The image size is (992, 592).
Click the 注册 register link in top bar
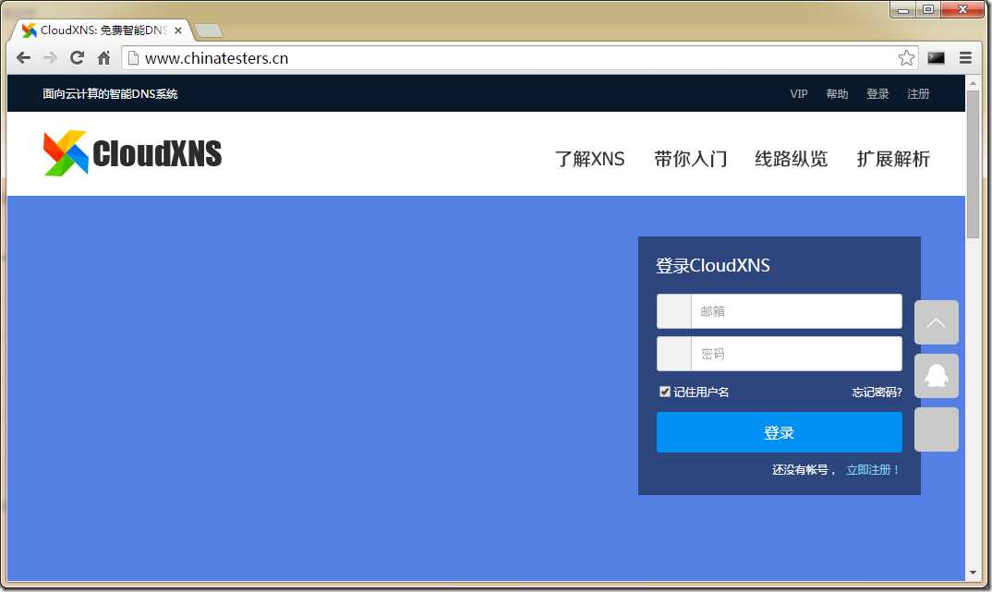point(918,93)
